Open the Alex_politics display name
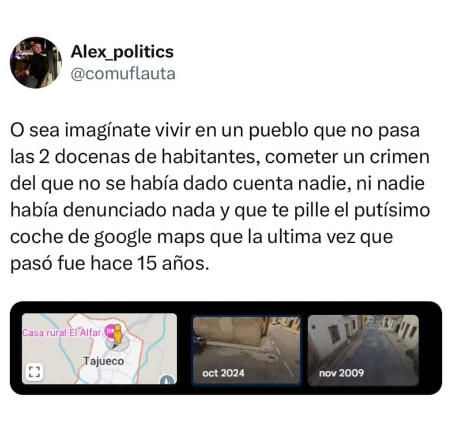452x428 pixels. (122, 52)
